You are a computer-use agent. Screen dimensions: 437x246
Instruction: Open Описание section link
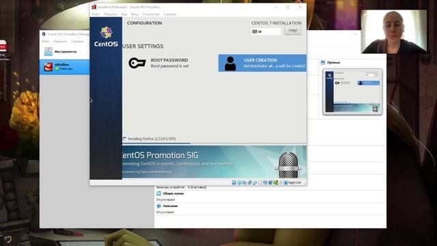click(170, 206)
